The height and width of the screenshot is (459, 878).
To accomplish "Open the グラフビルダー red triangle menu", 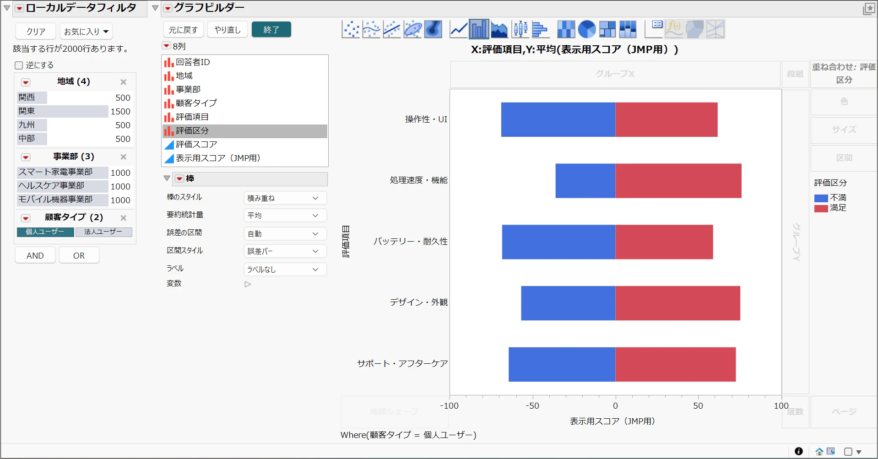I will click(168, 8).
